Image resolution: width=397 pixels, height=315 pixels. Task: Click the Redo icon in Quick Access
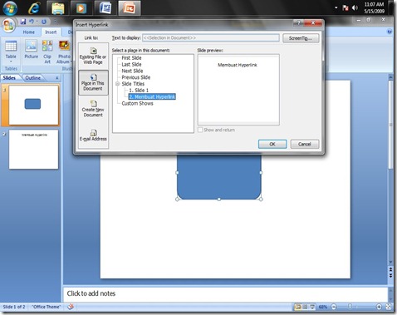(x=44, y=22)
